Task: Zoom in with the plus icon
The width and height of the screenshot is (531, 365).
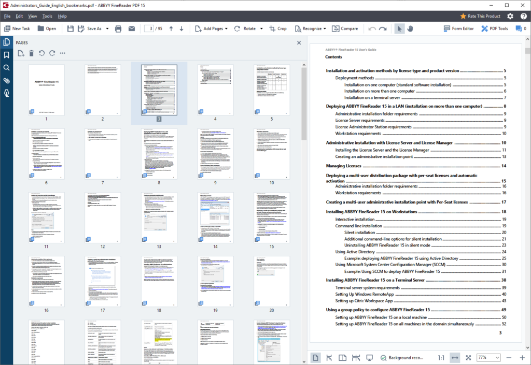Action: (522, 358)
